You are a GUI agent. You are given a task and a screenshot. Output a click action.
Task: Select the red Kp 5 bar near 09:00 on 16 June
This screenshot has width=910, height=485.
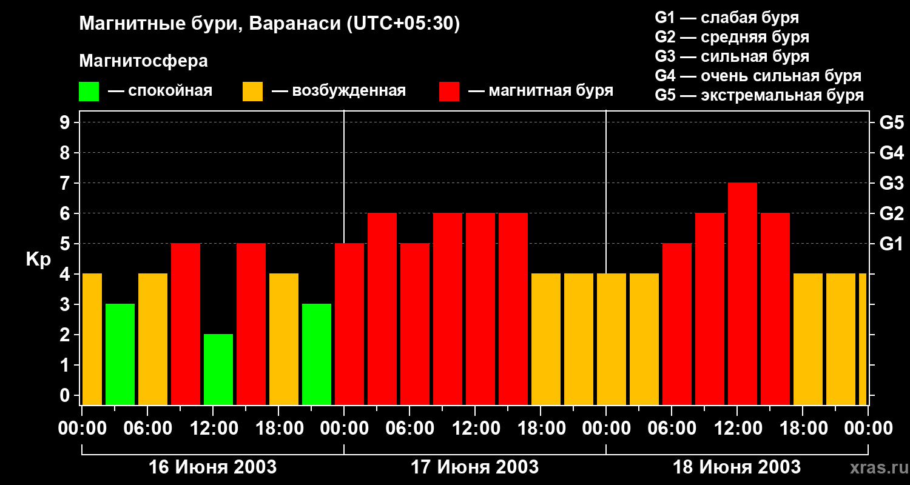(x=186, y=324)
